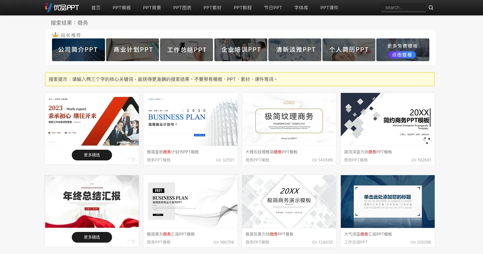Open the 大气深蓝商务汇报PPT模板 title link
The image size is (483, 254).
point(368,234)
